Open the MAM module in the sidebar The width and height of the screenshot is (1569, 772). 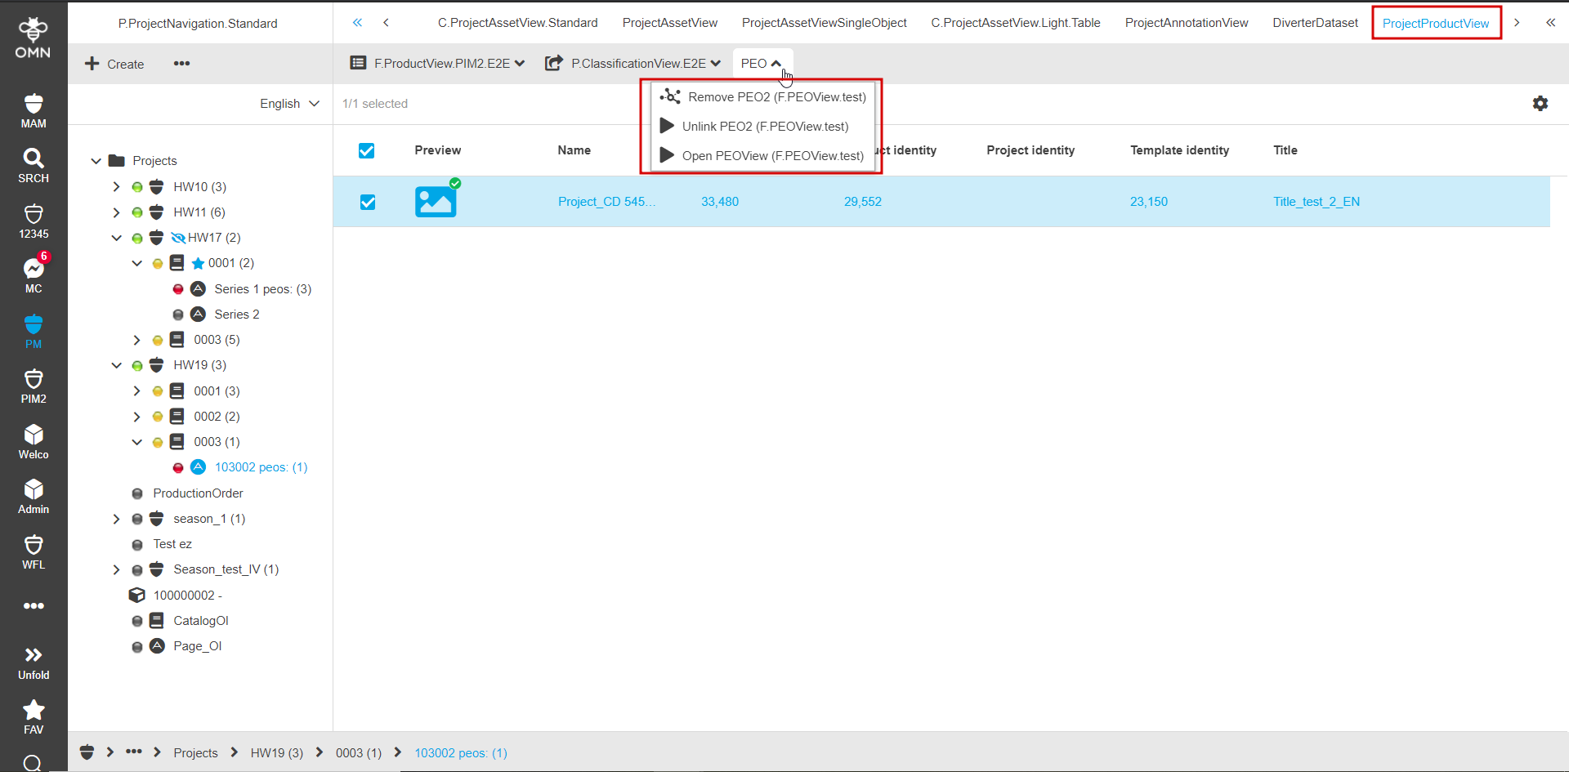click(x=33, y=110)
